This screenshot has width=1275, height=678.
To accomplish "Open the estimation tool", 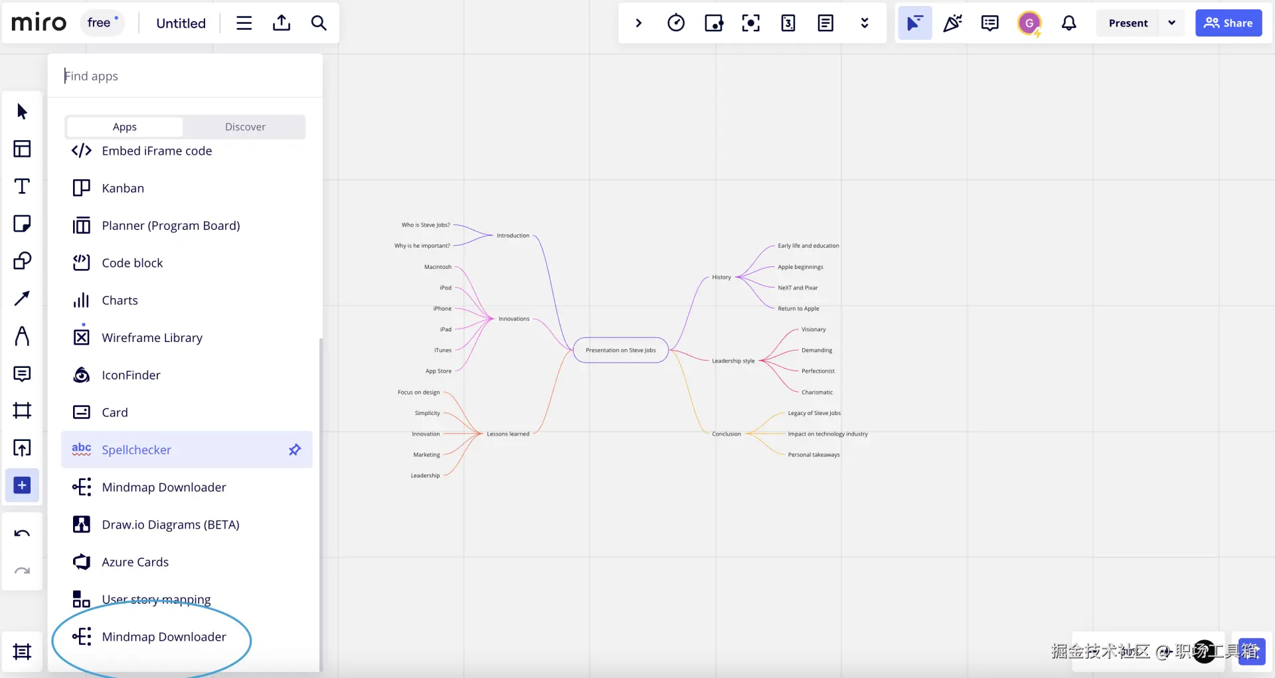I will 788,23.
